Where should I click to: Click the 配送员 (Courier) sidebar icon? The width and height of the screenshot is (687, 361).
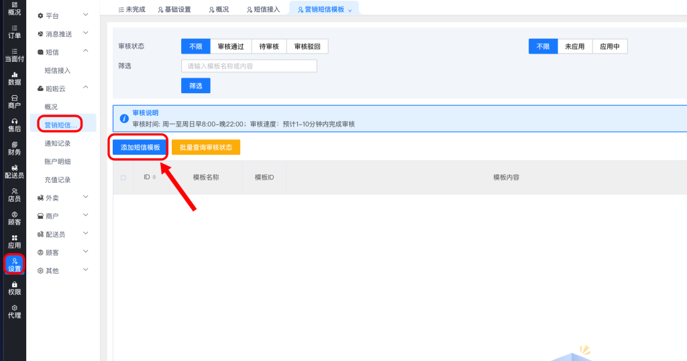[x=14, y=171]
